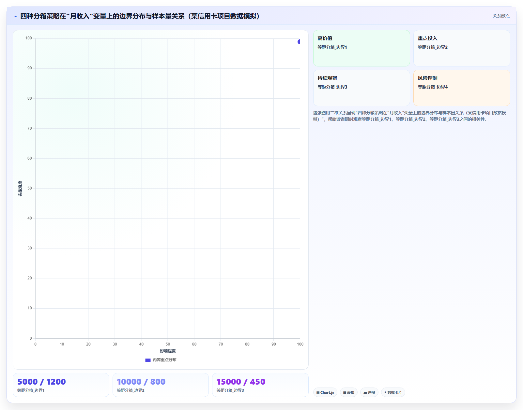The image size is (523, 410).
Task: Click the x-axis title 影响程度
Action: click(x=168, y=351)
